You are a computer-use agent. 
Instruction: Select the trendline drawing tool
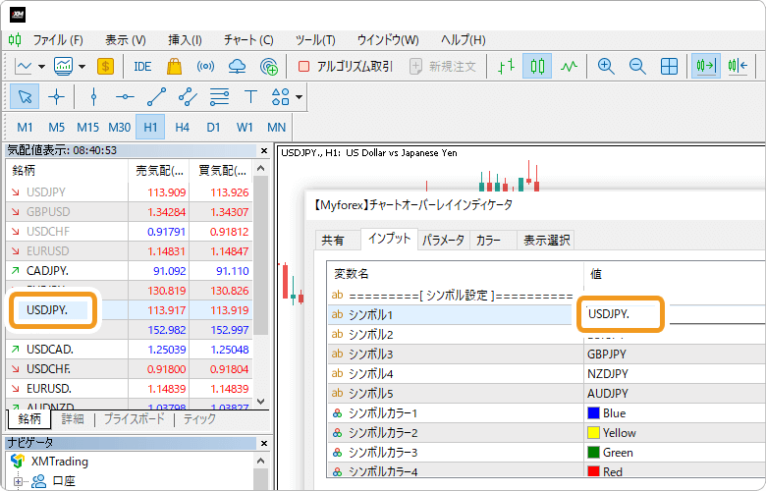pos(156,97)
